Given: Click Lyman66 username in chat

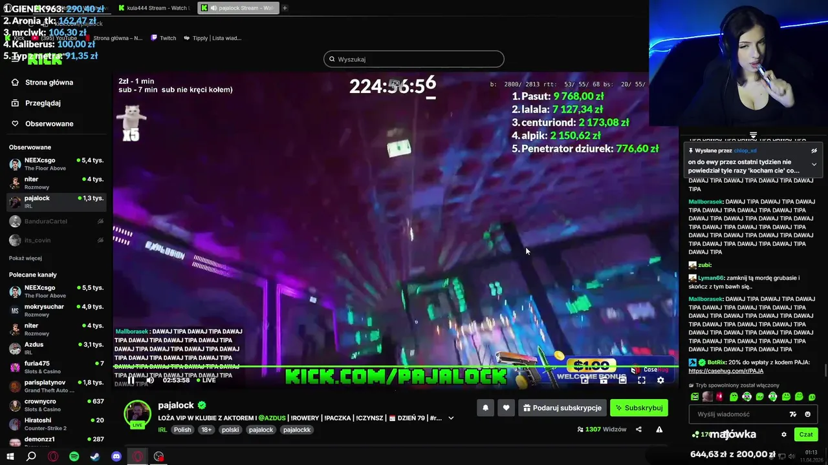Looking at the screenshot, I should click(x=712, y=278).
